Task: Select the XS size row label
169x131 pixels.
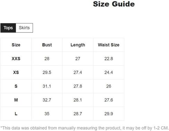Action: click(16, 72)
